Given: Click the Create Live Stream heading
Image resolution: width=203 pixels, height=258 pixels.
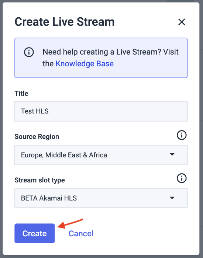Looking at the screenshot, I should pos(65,22).
